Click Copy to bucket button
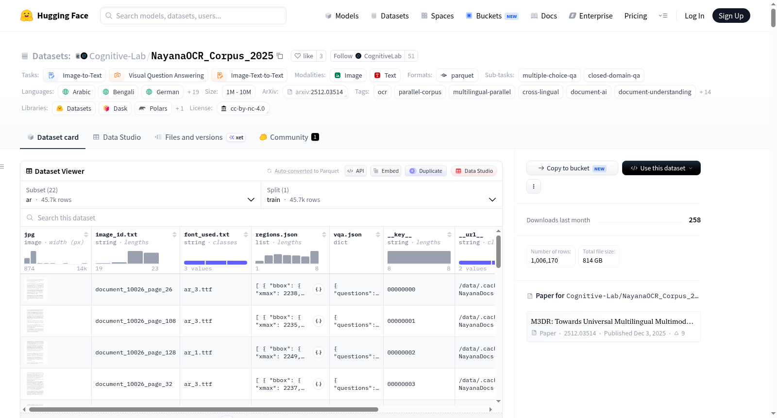 [572, 168]
